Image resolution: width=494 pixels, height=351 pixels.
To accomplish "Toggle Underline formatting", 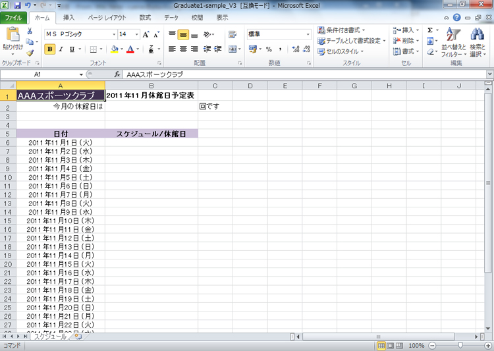I will (72, 49).
